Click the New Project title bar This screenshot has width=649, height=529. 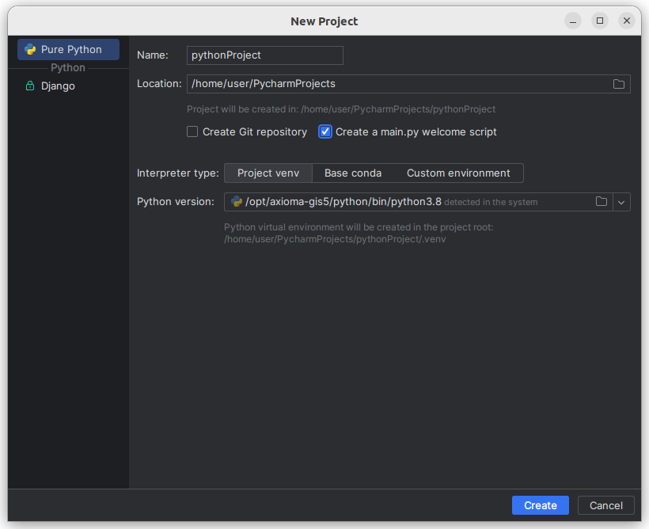click(324, 21)
